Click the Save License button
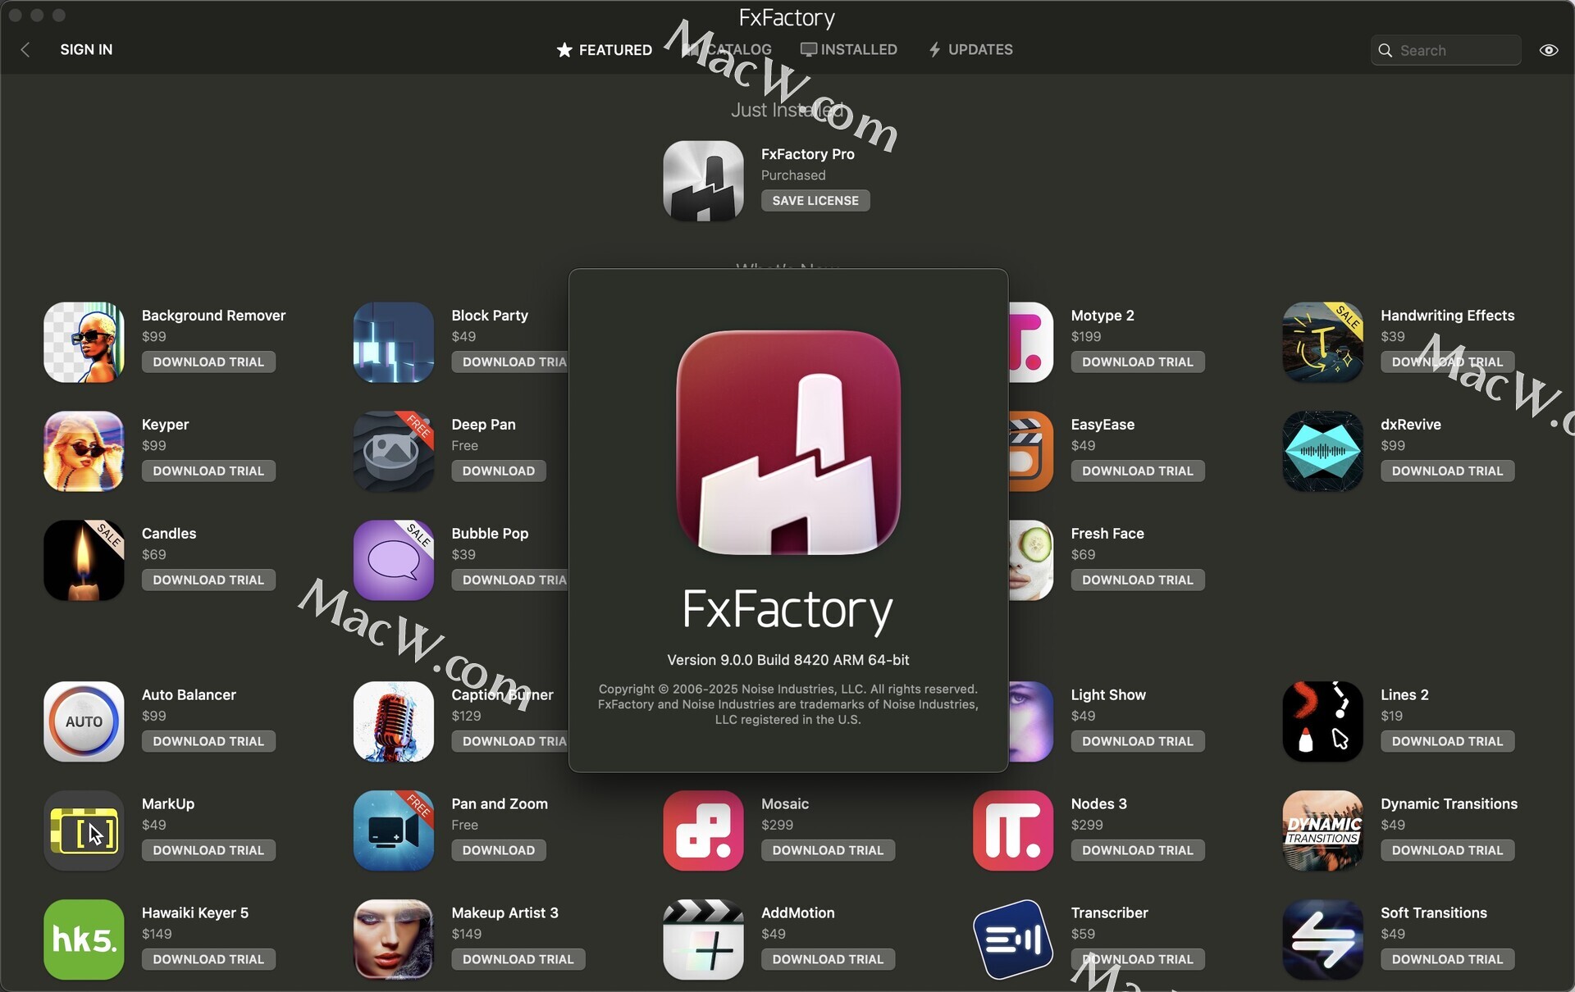Screen dimensions: 1575x992 815,201
